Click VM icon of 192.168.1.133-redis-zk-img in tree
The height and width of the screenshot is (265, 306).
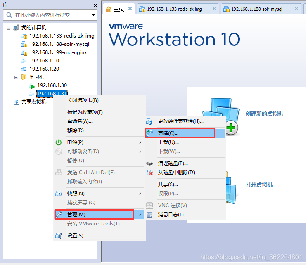tap(24, 36)
